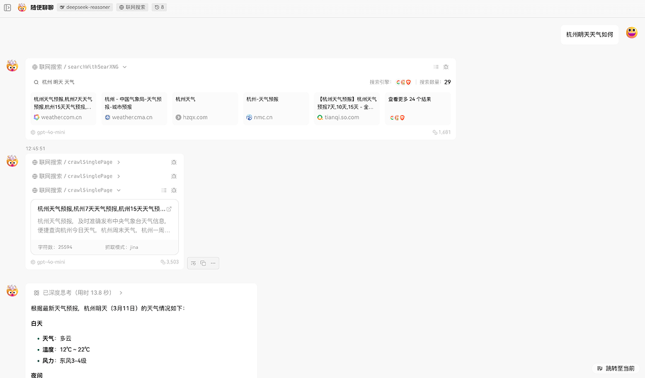645x378 pixels.
Task: Toggle the sidebar panel icon in header
Action: click(x=8, y=8)
